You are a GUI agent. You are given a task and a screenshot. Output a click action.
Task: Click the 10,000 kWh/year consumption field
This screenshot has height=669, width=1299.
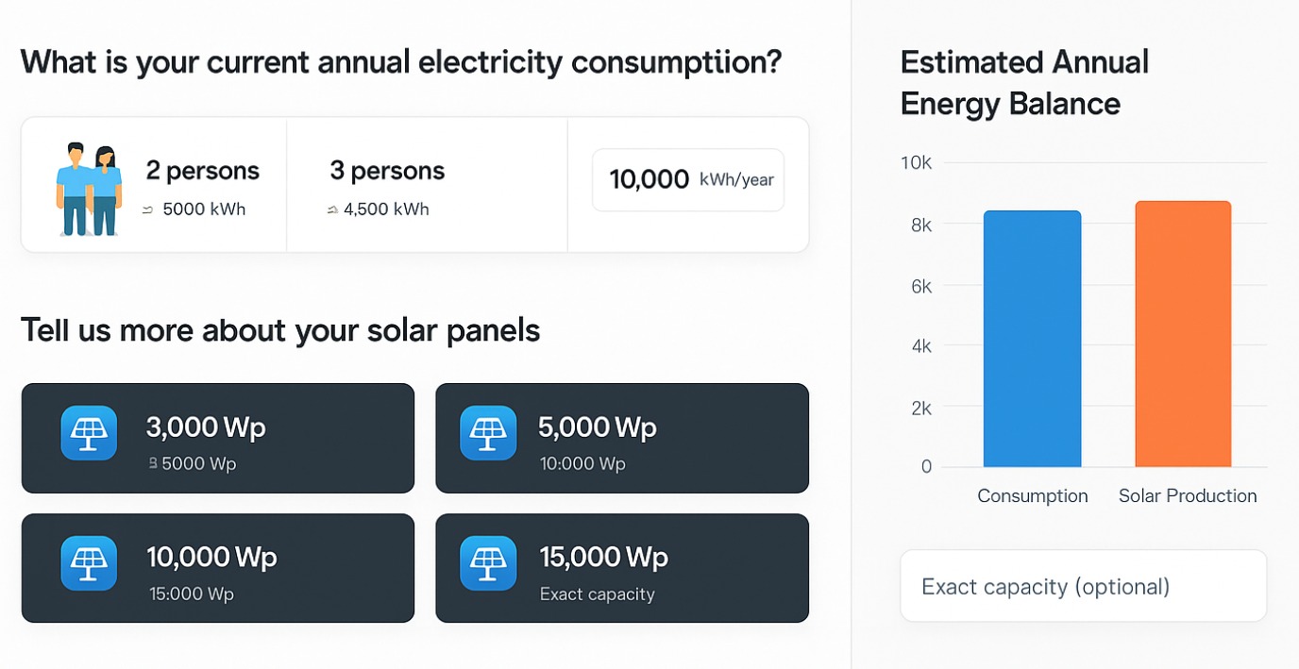(687, 179)
